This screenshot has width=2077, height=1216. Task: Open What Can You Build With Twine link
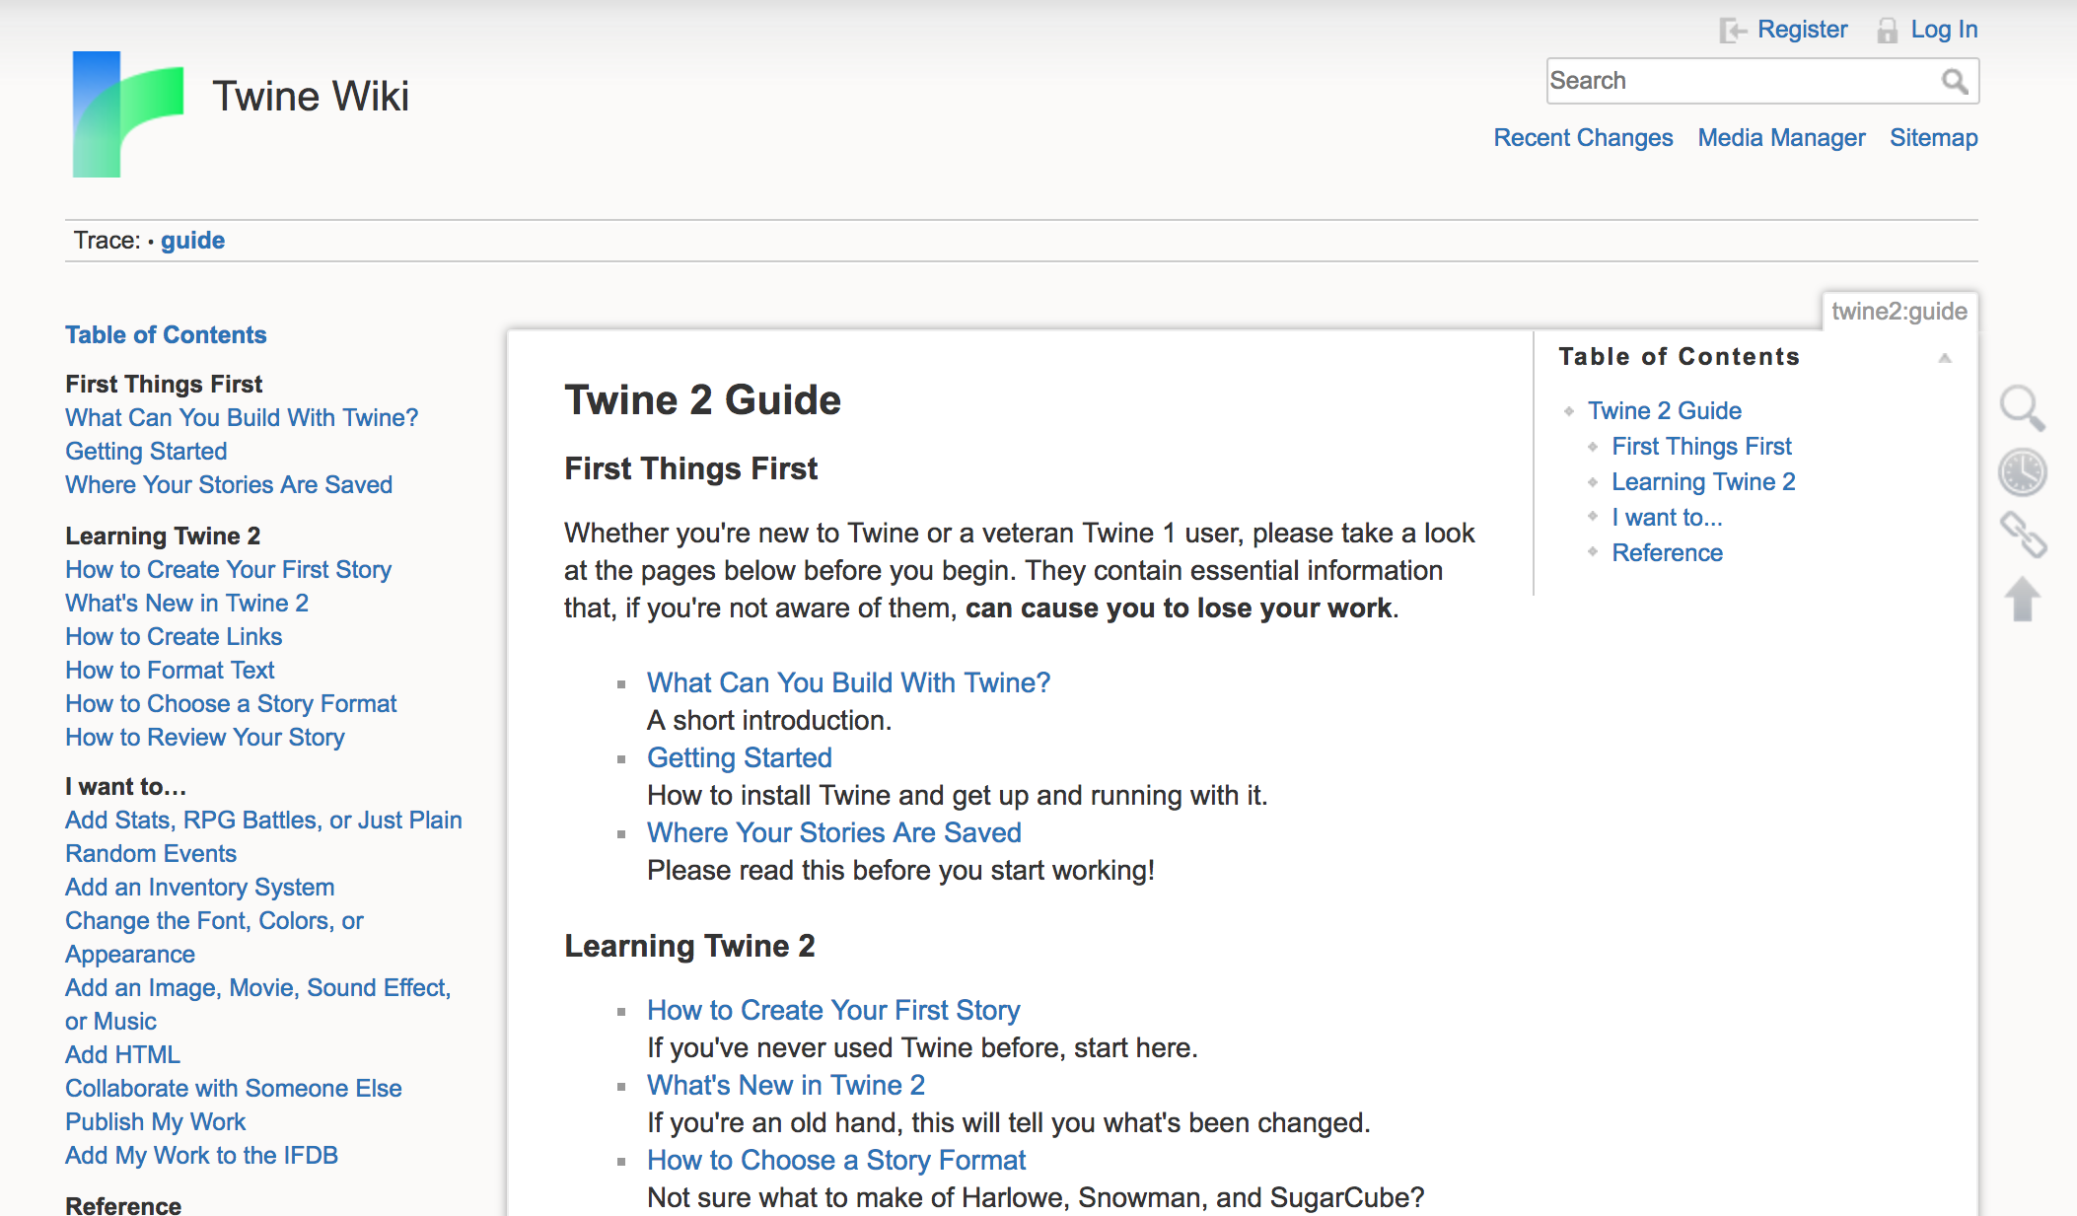point(847,681)
